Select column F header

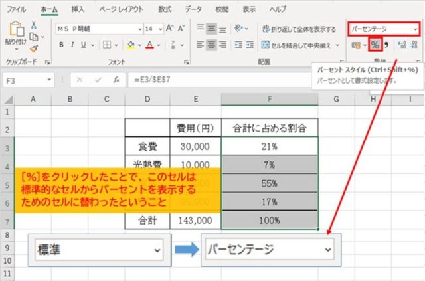tap(270, 99)
